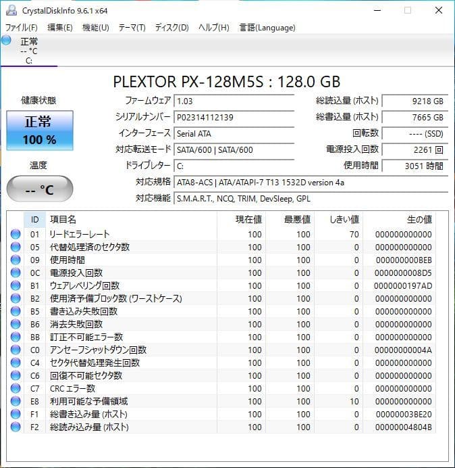Open the ファイル(F) menu
The width and height of the screenshot is (455, 468).
click(x=22, y=28)
